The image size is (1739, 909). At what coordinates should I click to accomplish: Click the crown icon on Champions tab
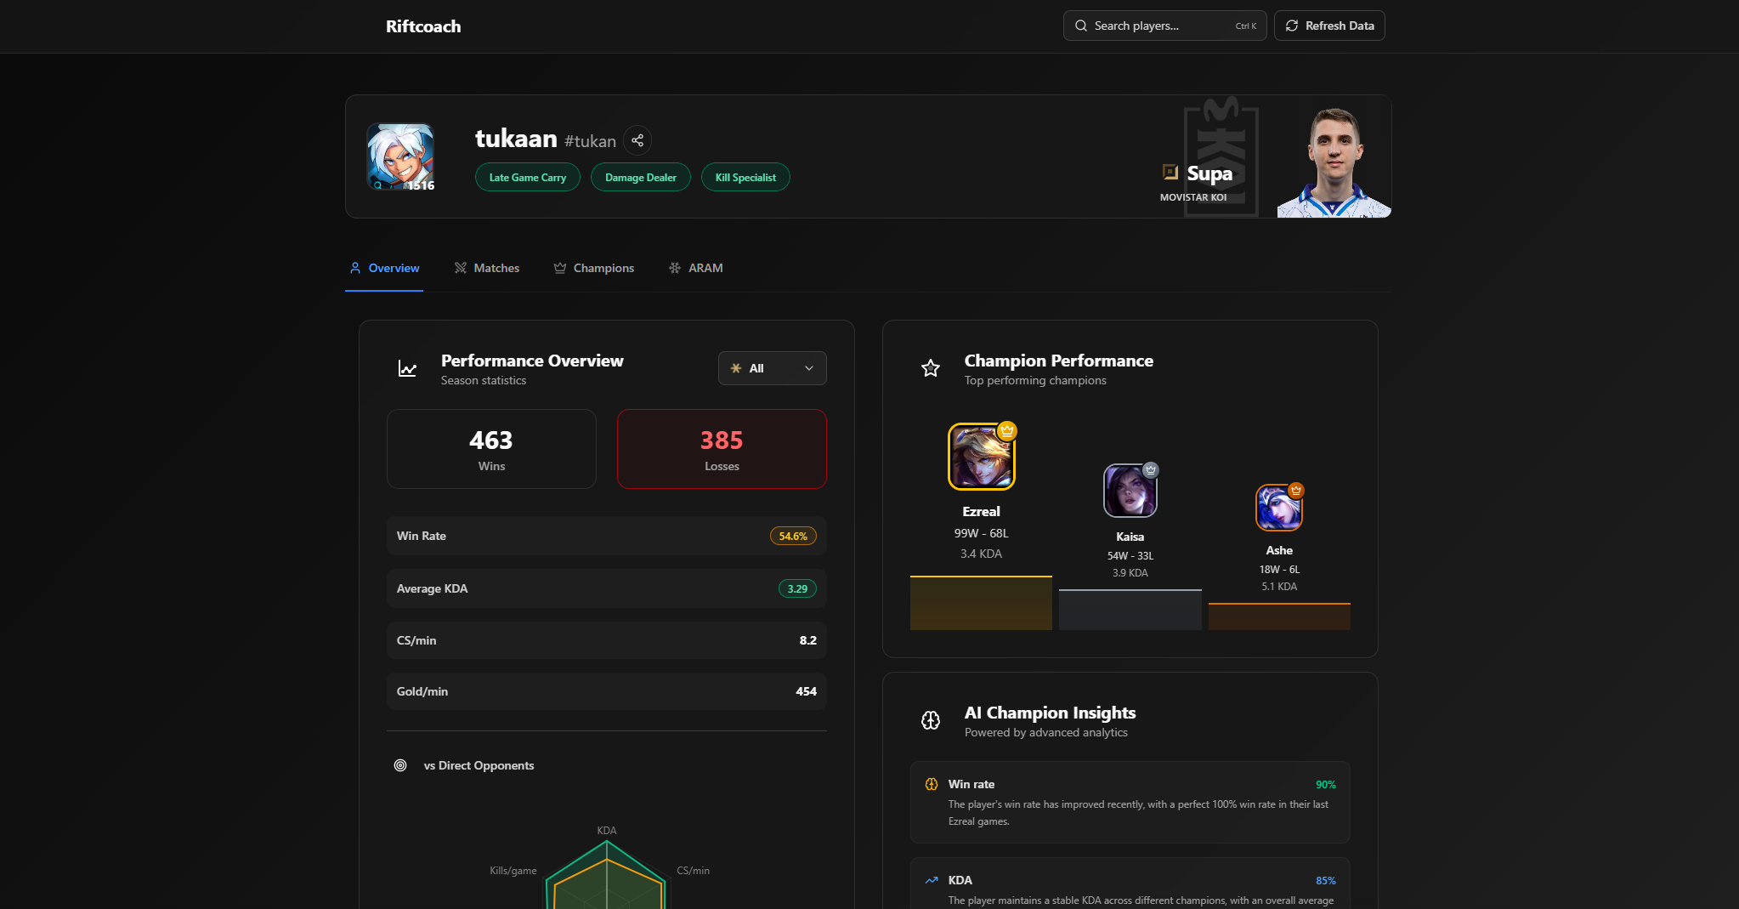[560, 268]
